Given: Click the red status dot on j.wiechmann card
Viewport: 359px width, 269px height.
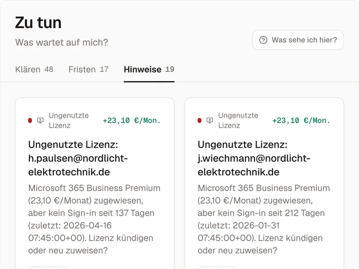Looking at the screenshot, I should coord(199,120).
